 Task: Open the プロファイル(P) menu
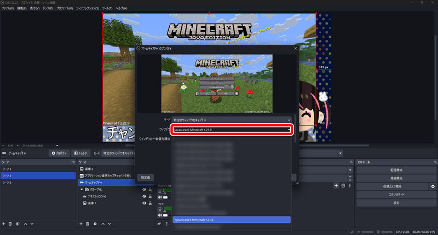pyautogui.click(x=65, y=8)
